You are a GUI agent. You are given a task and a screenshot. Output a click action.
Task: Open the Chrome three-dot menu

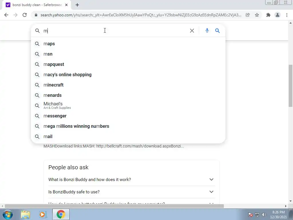pyautogui.click(x=287, y=15)
